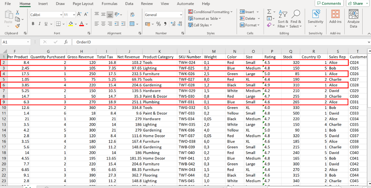Click the Insert Function fx icon
The height and width of the screenshot is (188, 371).
(x=66, y=42)
